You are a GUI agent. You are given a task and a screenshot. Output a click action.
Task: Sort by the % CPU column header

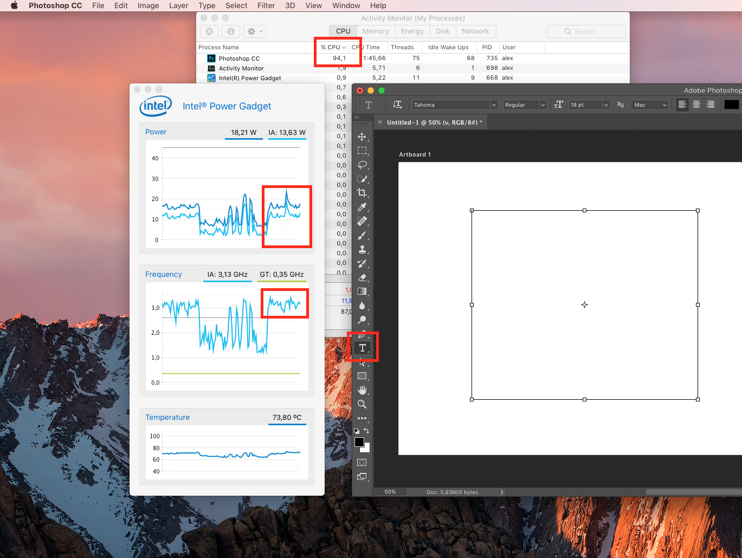333,47
